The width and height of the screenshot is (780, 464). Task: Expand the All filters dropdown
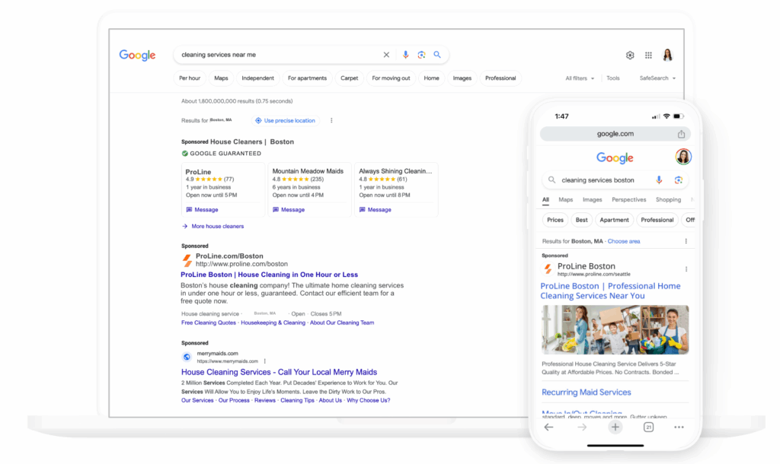pyautogui.click(x=580, y=78)
